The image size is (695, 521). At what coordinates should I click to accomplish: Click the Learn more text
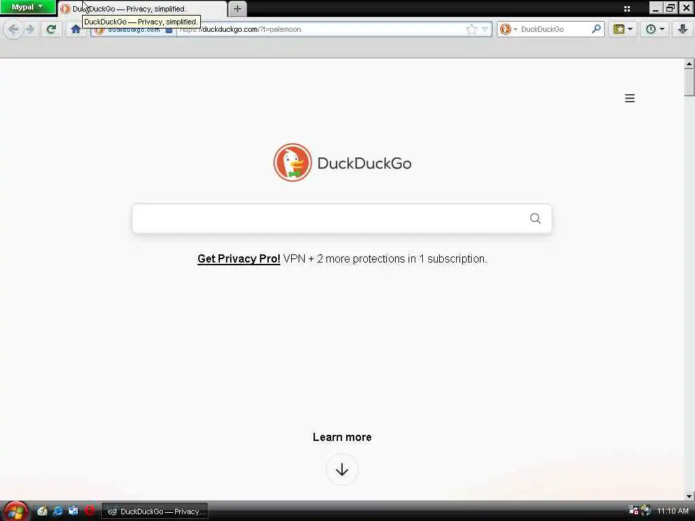[342, 438]
